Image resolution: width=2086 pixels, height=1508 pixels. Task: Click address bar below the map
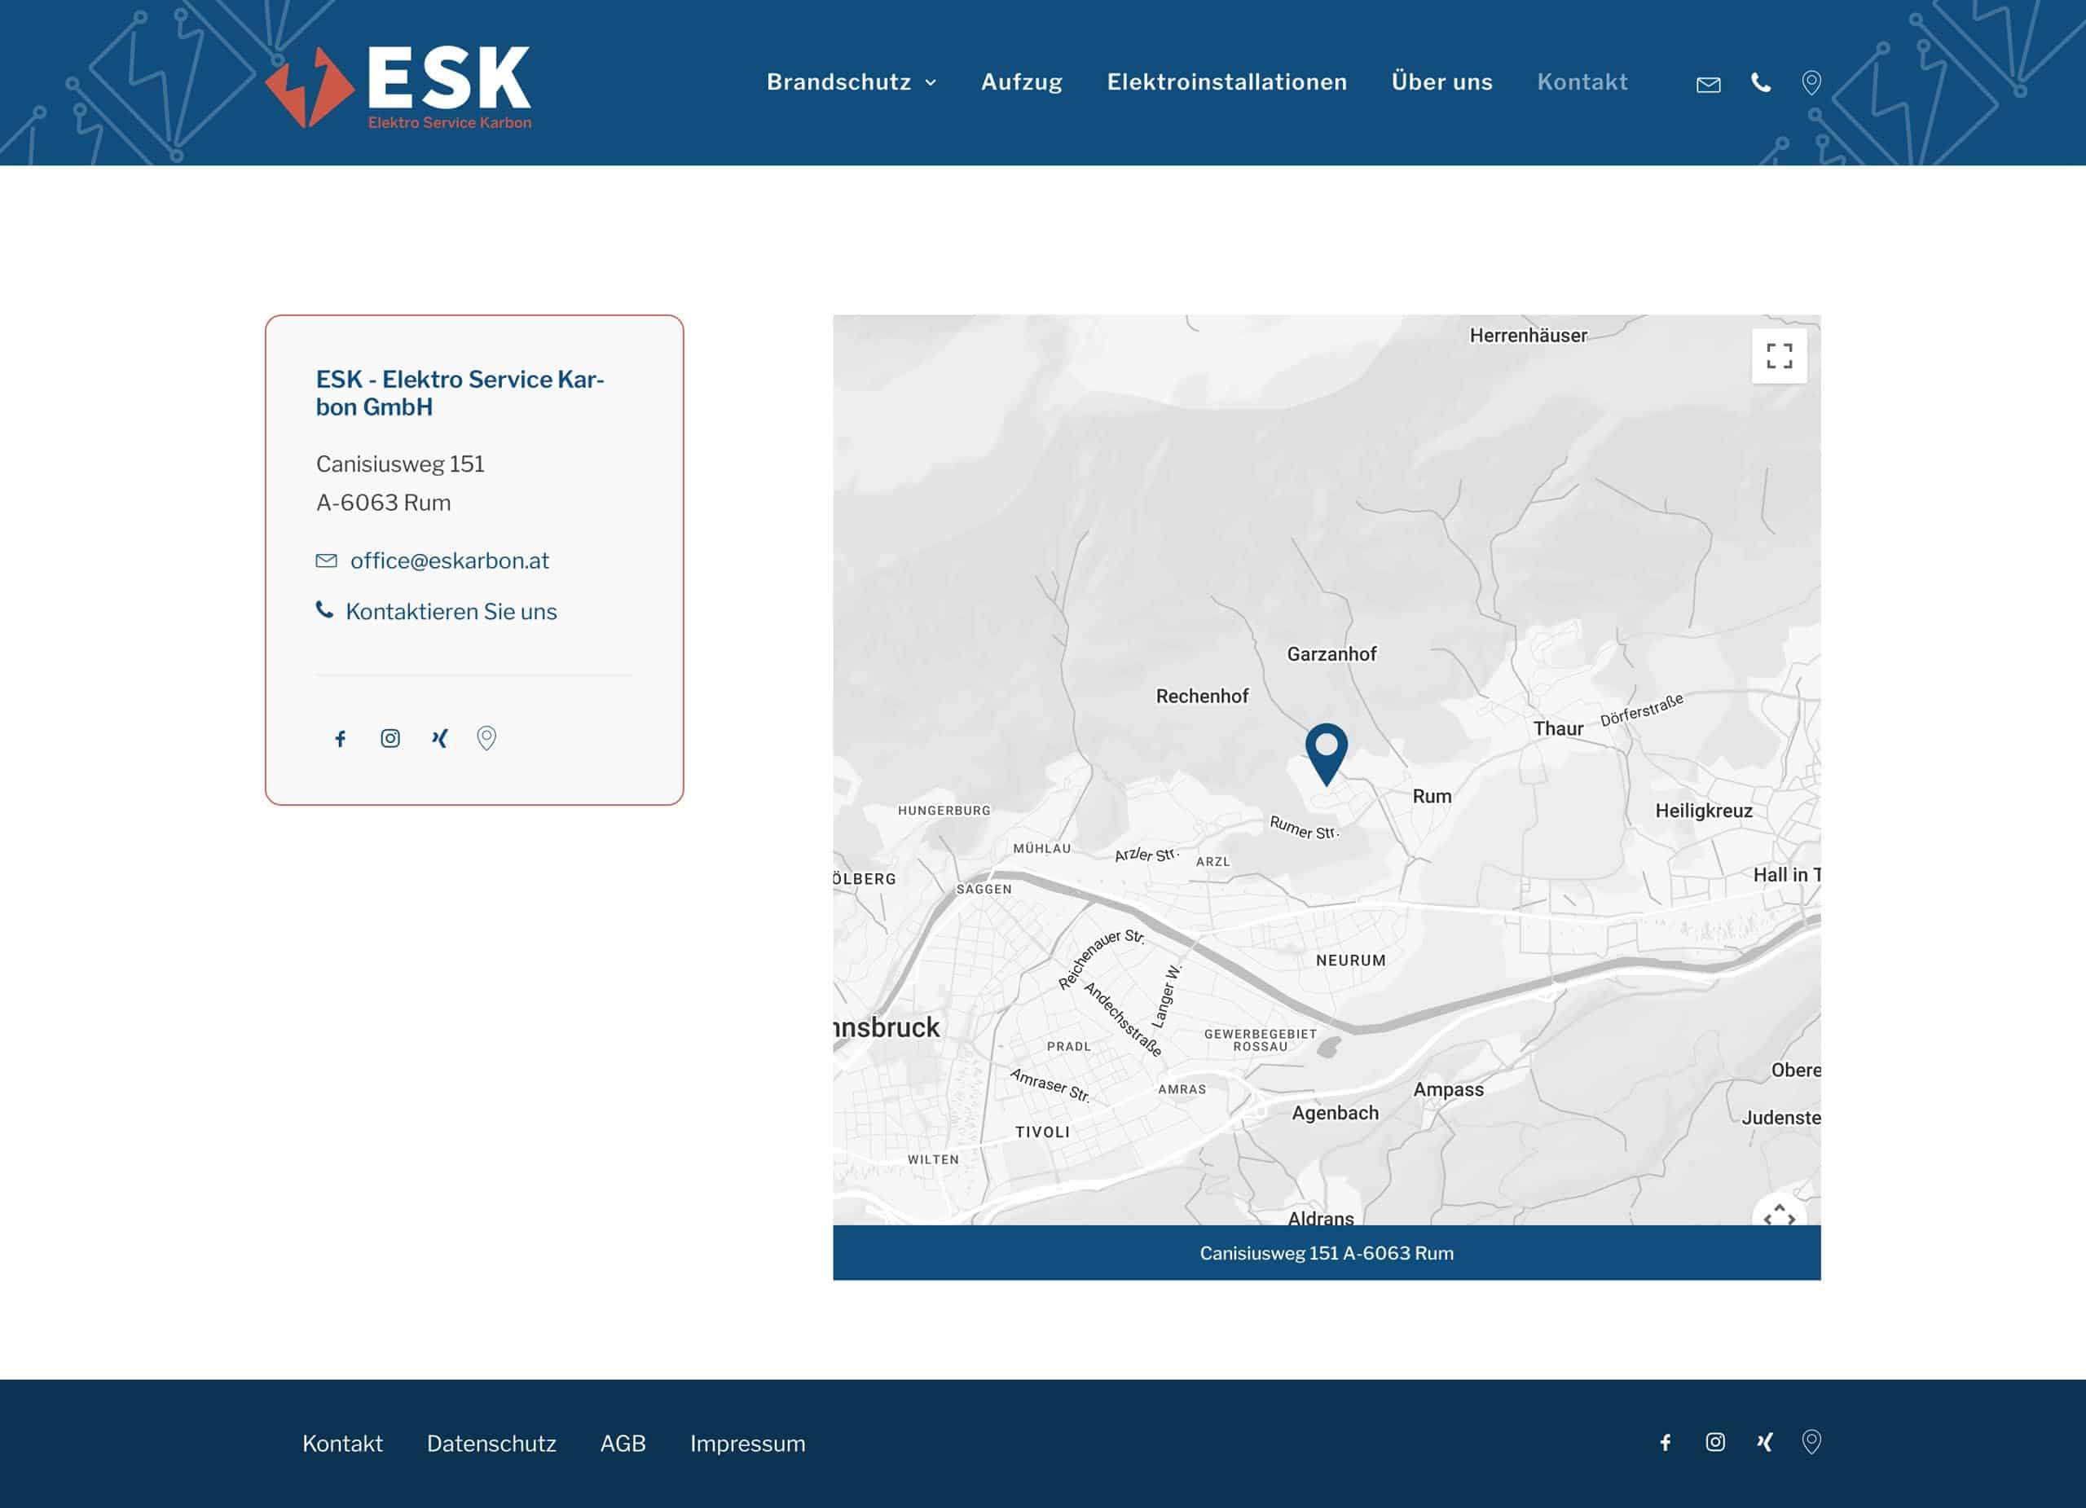click(x=1327, y=1252)
